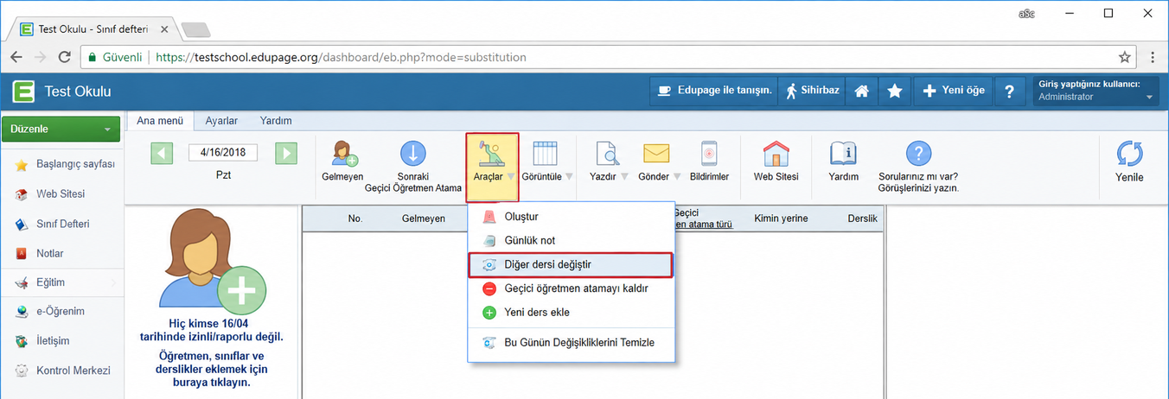Click the Web Sitesi house icon
1169x399 pixels.
coord(776,154)
